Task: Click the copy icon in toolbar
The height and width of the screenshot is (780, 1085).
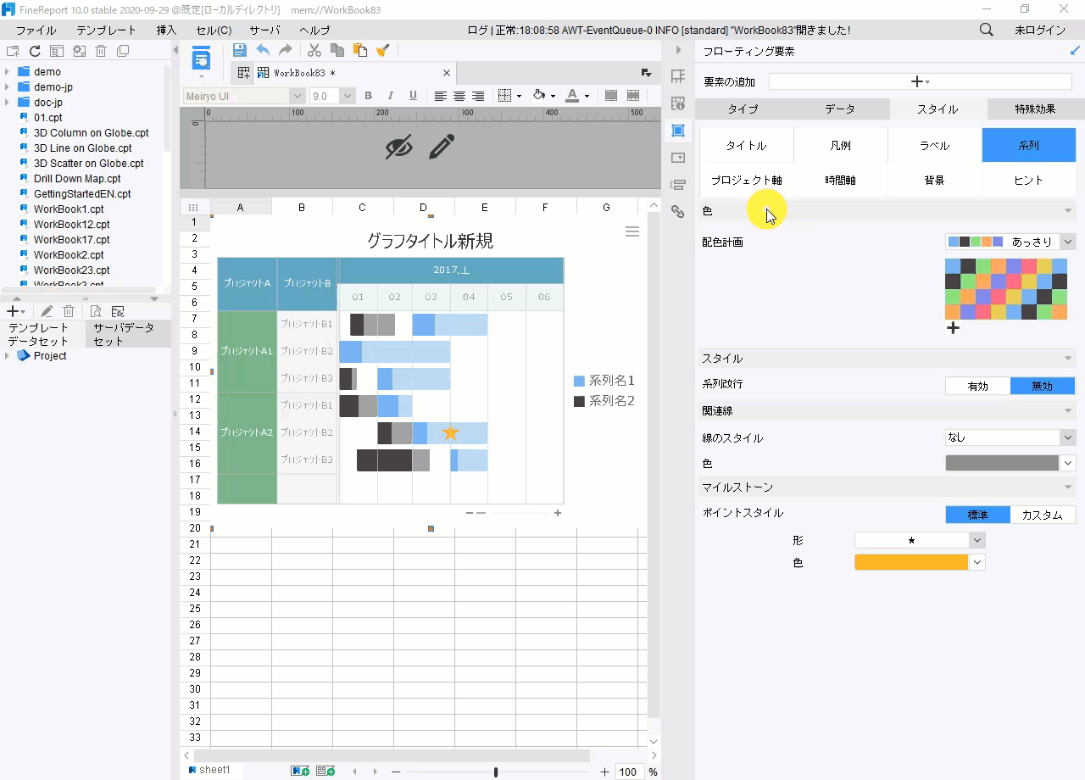Action: tap(337, 51)
